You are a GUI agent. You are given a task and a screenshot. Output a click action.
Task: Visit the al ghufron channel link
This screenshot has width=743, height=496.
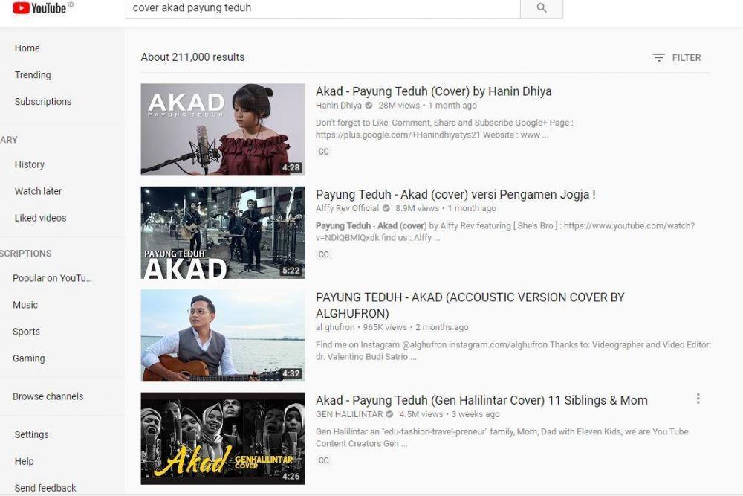[x=335, y=327]
